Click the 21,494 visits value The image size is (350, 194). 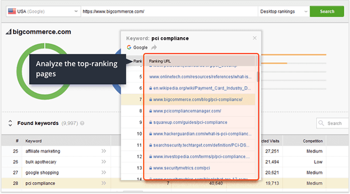click(272, 162)
